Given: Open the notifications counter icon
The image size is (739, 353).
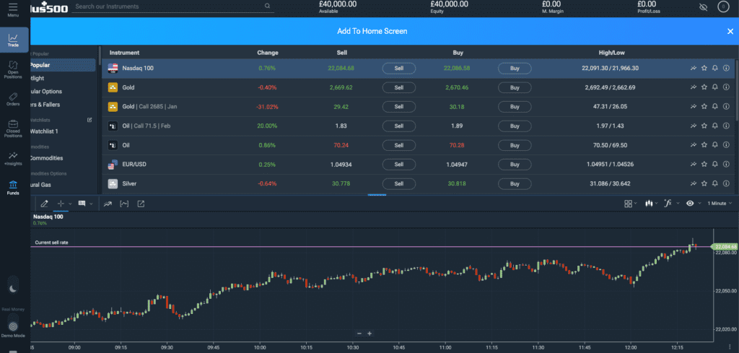Looking at the screenshot, I should (x=722, y=6).
